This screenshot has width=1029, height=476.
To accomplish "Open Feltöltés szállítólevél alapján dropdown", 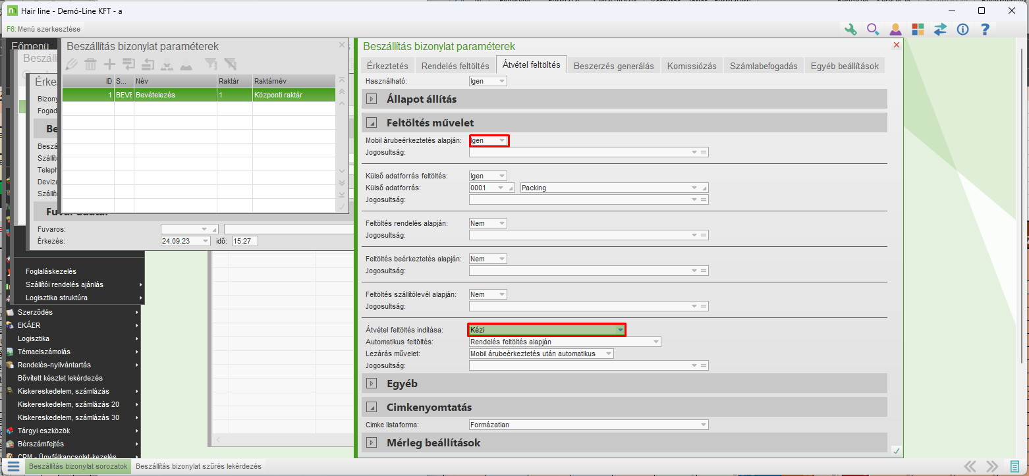I will 488,294.
